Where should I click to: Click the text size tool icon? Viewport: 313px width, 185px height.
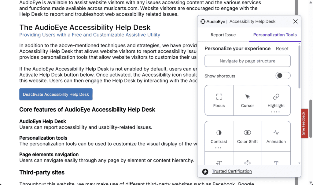click(219, 162)
